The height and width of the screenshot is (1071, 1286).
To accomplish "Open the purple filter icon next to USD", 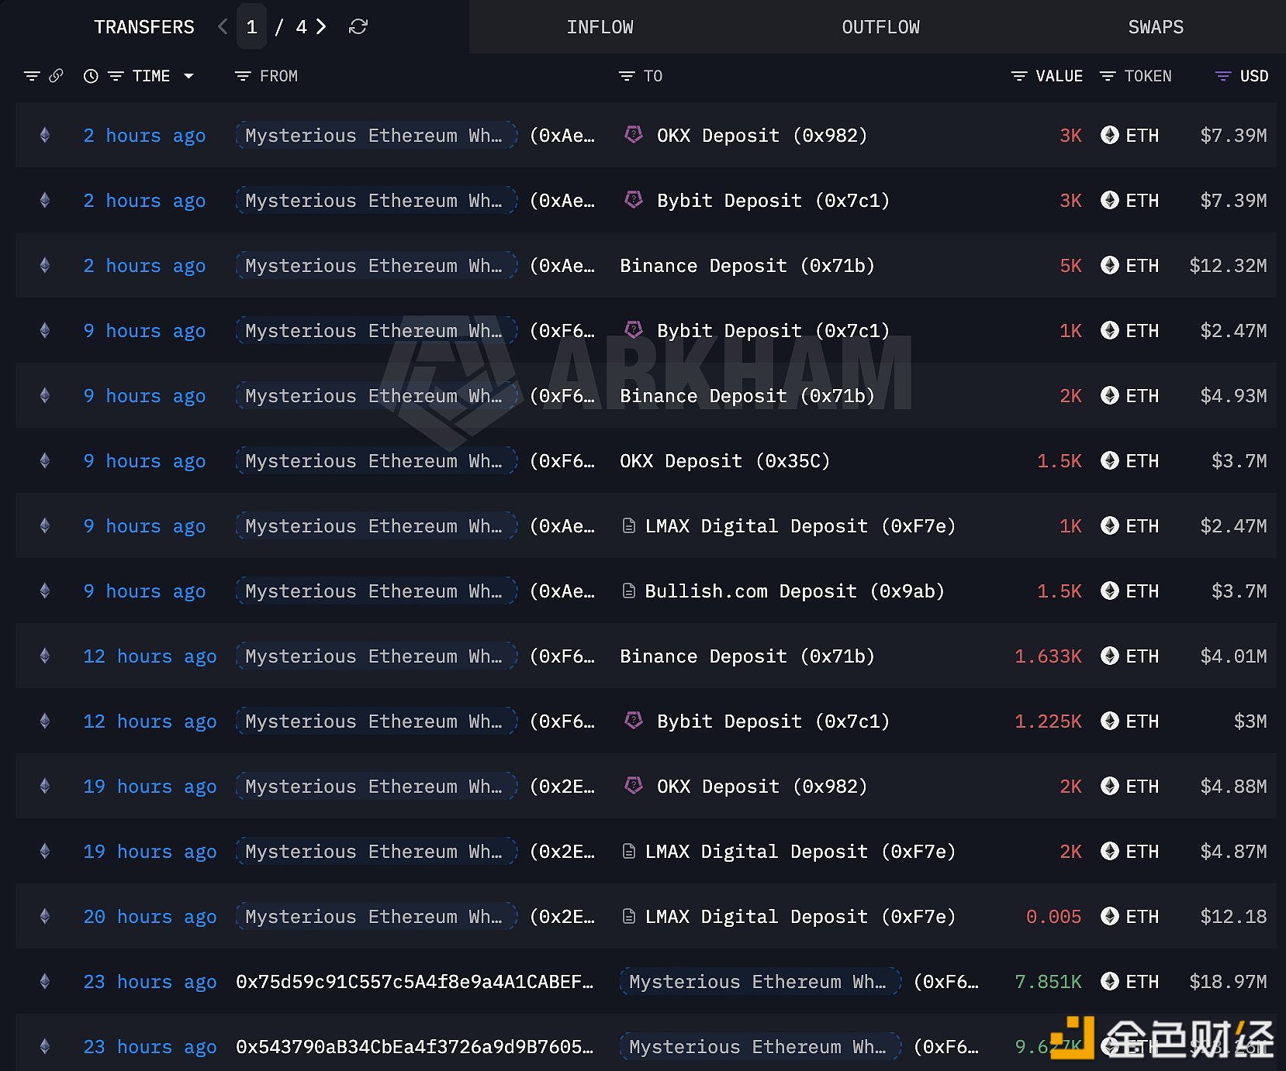I will (1223, 76).
